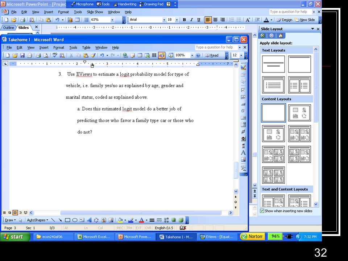Open Word Help question mark icon
The height and width of the screenshot is (261, 348).
[198, 55]
